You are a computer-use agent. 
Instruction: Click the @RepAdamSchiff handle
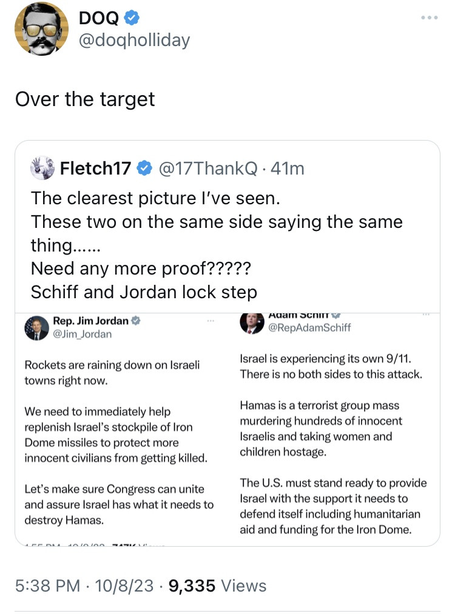point(309,328)
